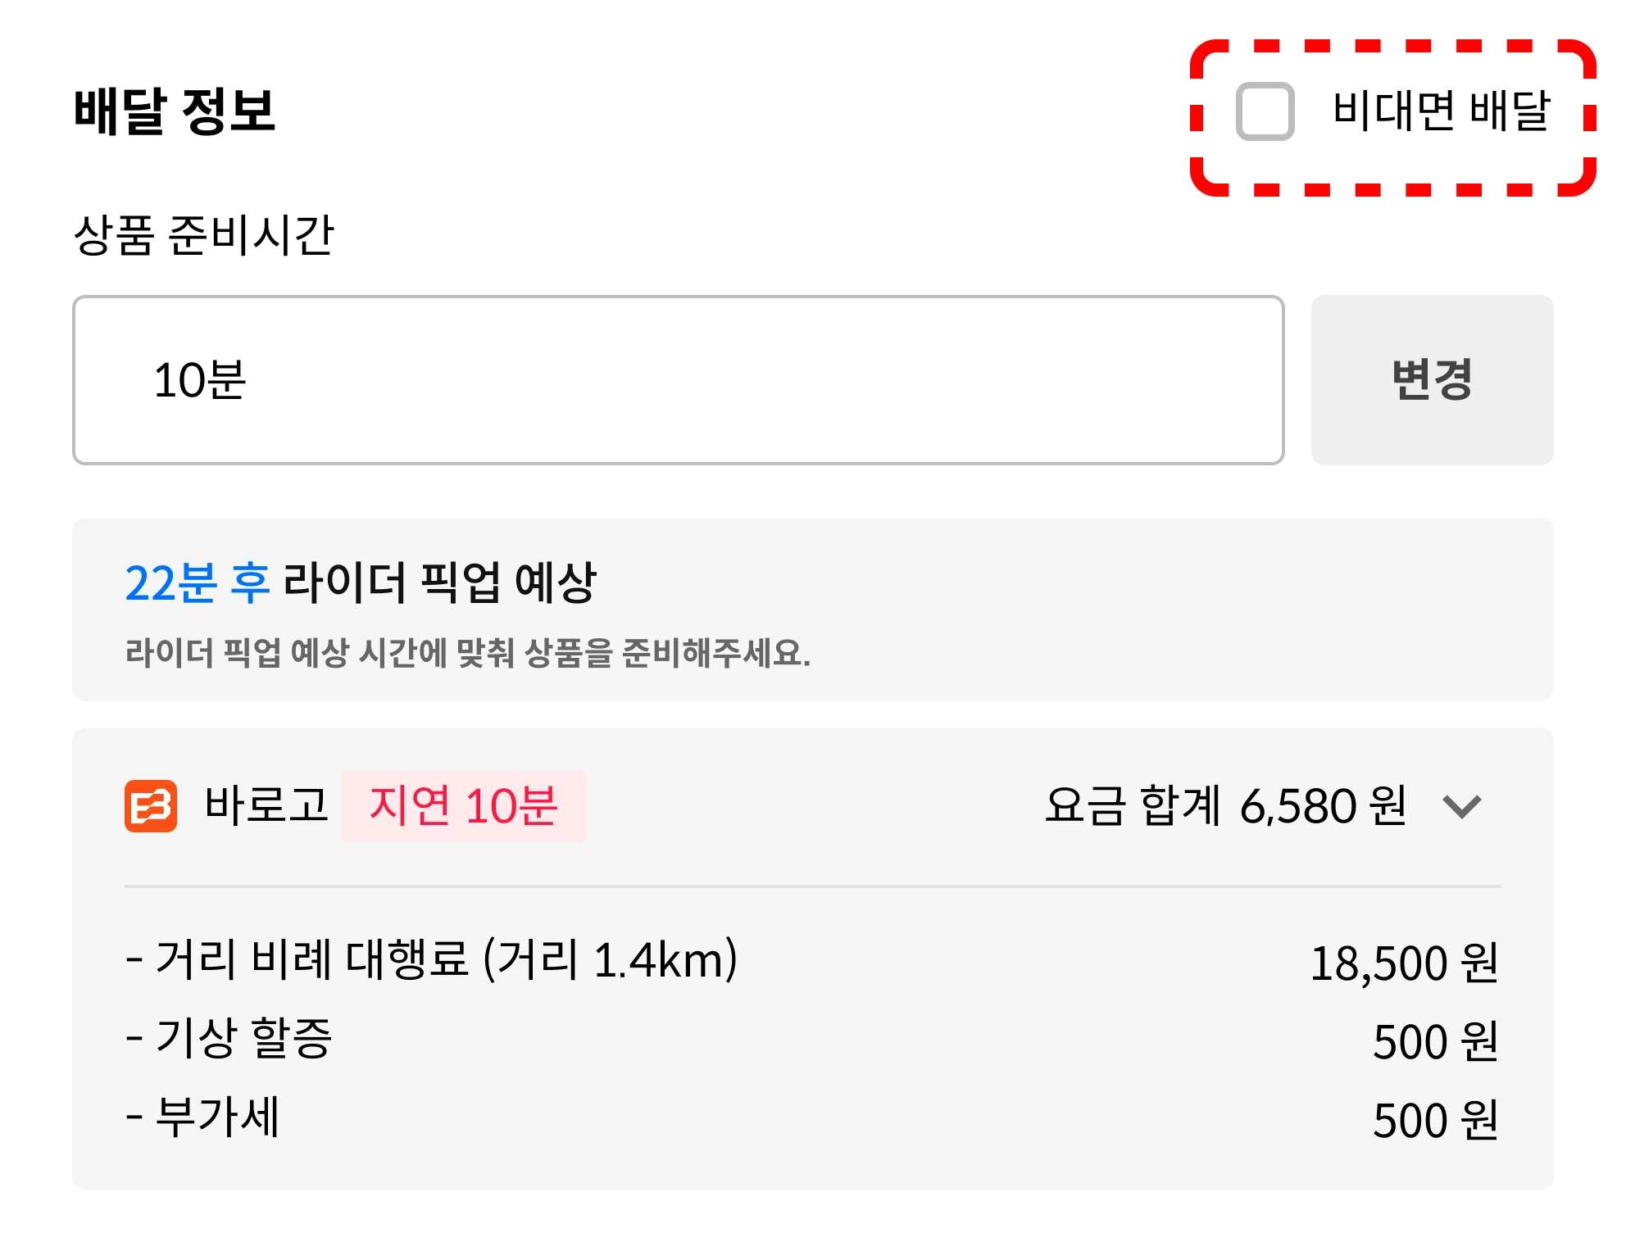Select the 500 원 amount beside 부가세
Image resolution: width=1626 pixels, height=1242 pixels.
tap(1435, 1120)
